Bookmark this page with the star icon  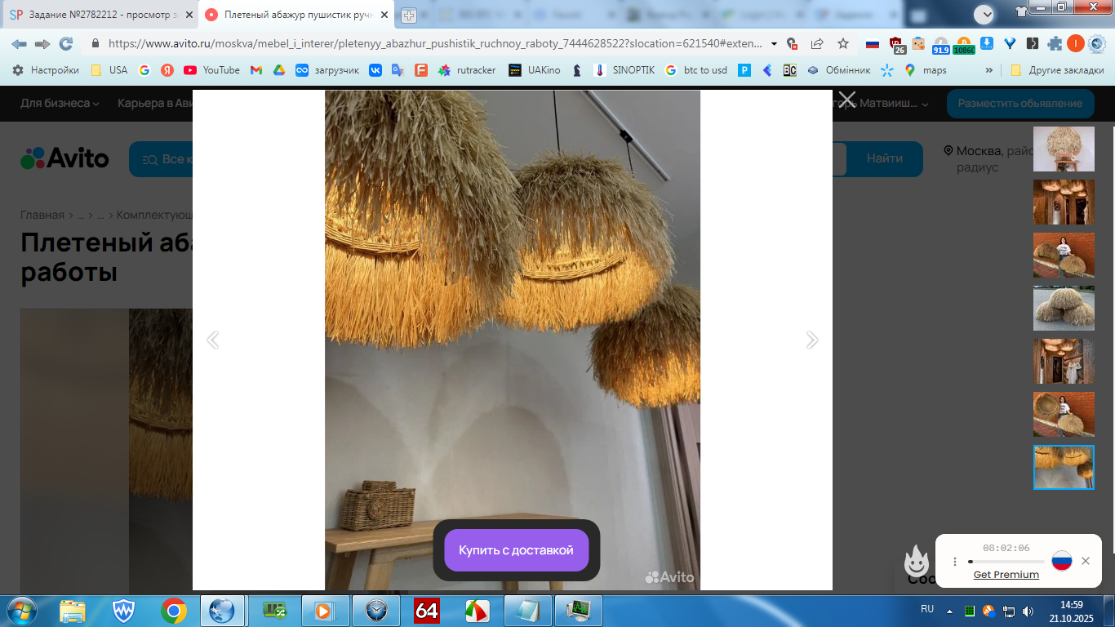[x=843, y=44]
